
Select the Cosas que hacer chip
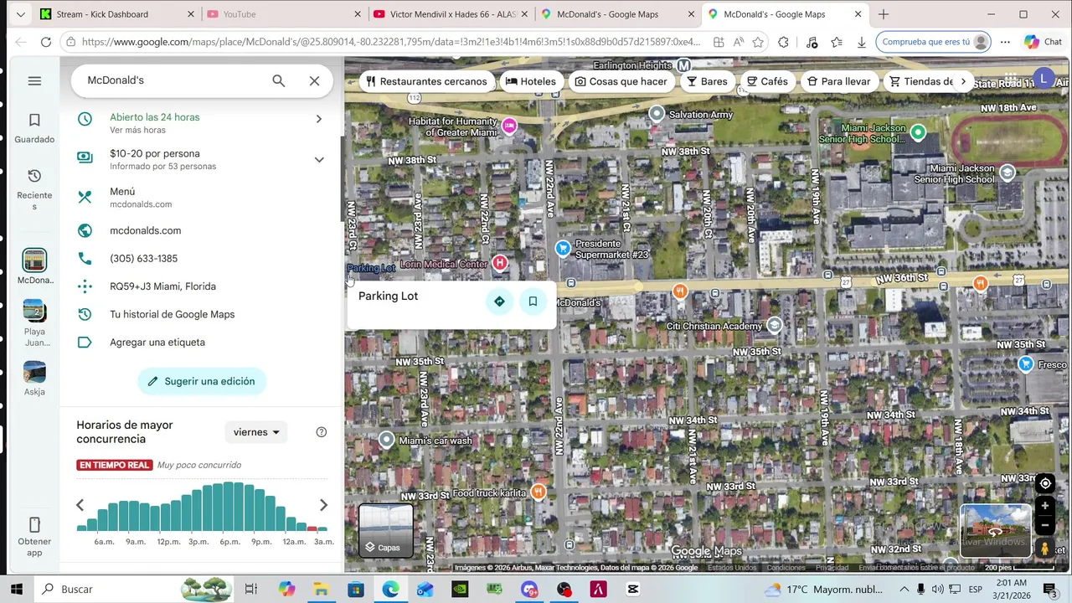pyautogui.click(x=621, y=81)
